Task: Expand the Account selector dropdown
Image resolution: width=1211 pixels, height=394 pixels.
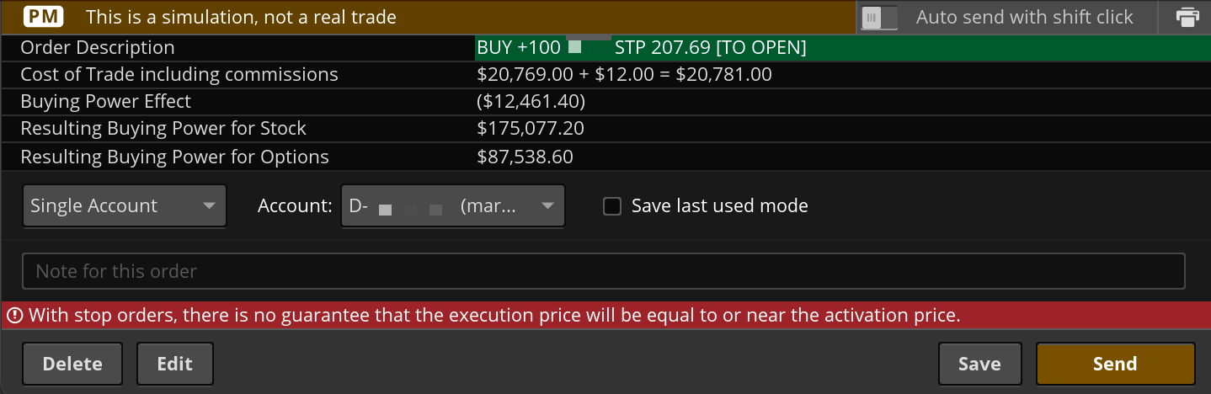Action: pyautogui.click(x=452, y=206)
